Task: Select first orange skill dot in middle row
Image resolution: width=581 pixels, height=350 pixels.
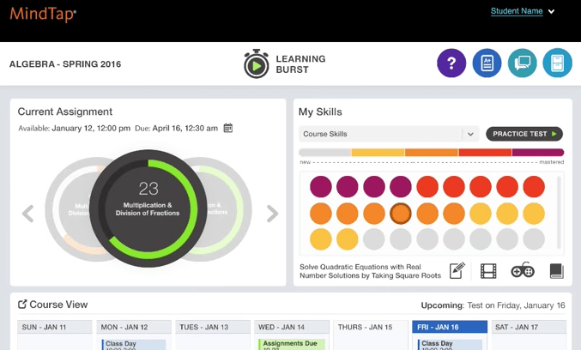Action: (320, 214)
